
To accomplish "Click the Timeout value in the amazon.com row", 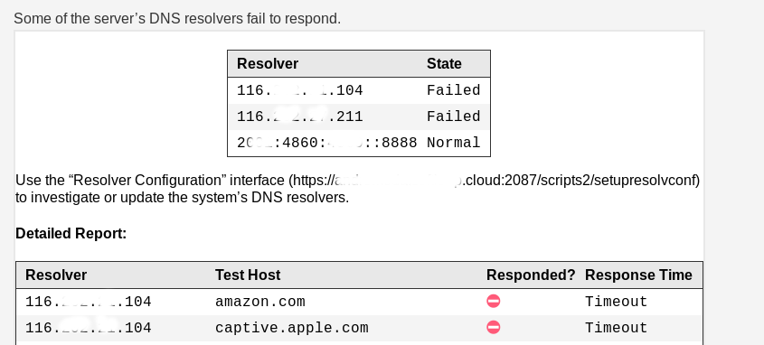I will pyautogui.click(x=616, y=302).
